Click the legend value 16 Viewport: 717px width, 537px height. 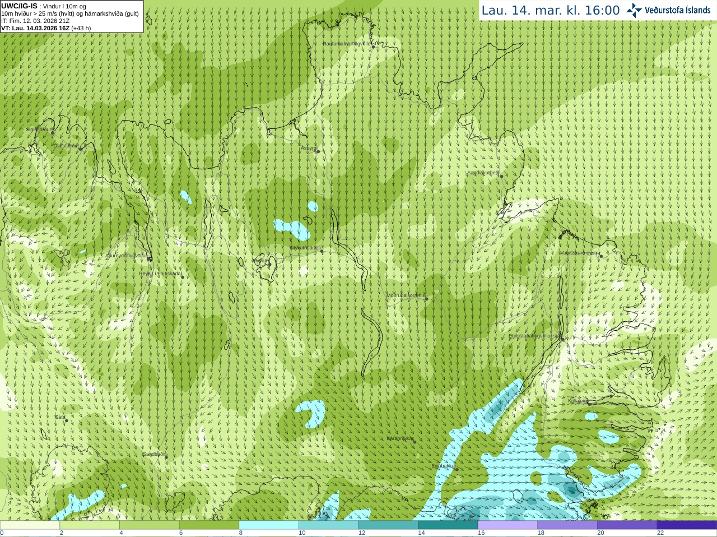click(x=481, y=533)
